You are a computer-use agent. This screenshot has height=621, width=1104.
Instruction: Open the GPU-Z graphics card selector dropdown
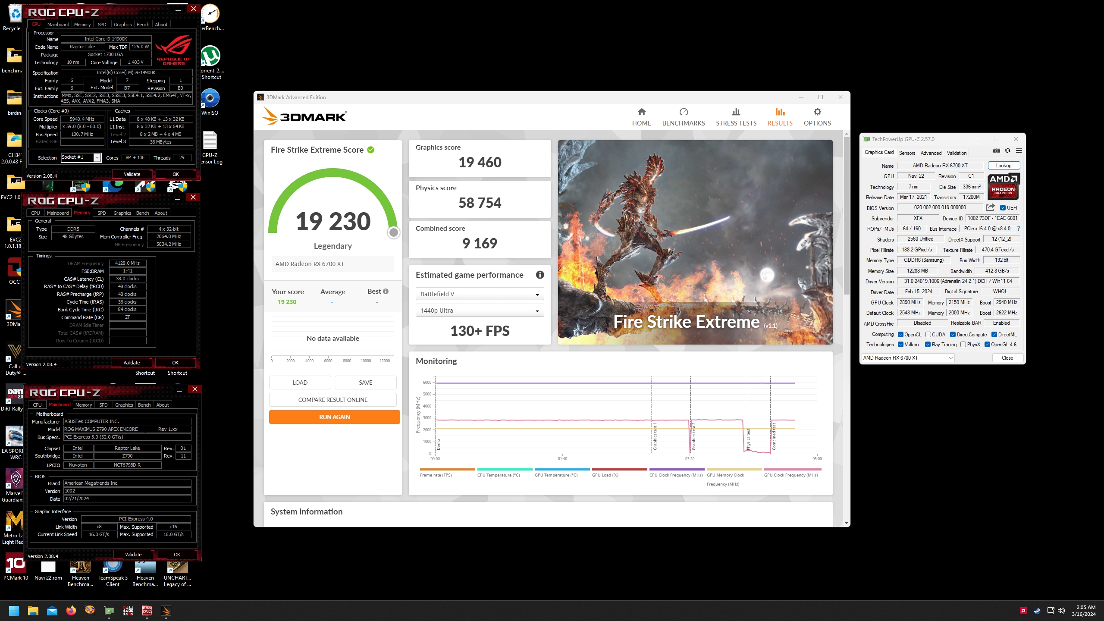click(908, 358)
